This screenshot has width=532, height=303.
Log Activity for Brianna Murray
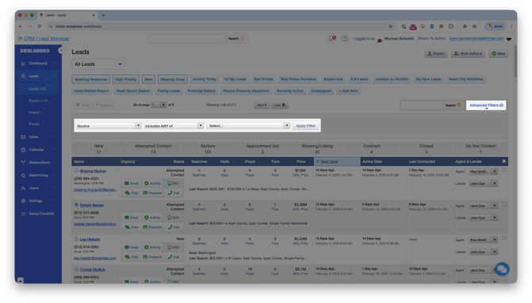152,183
